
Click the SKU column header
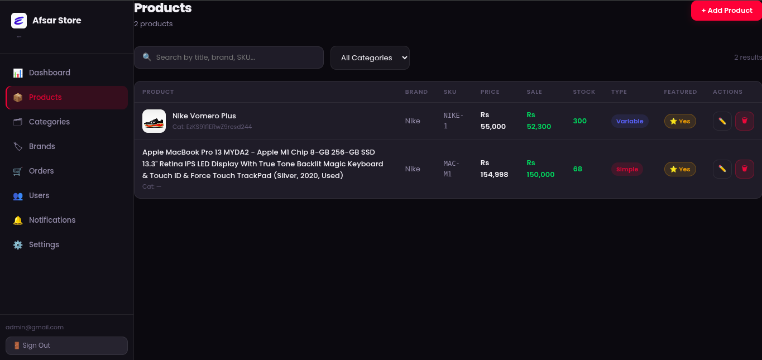tap(450, 92)
